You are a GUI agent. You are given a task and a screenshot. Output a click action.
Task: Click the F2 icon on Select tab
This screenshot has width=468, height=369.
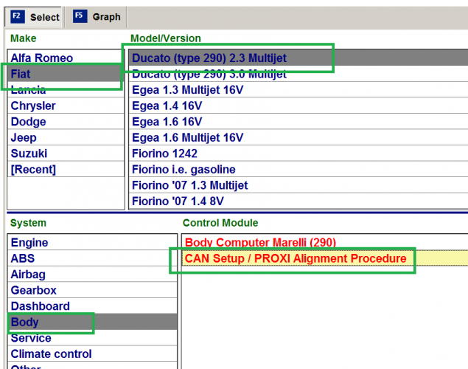[18, 16]
